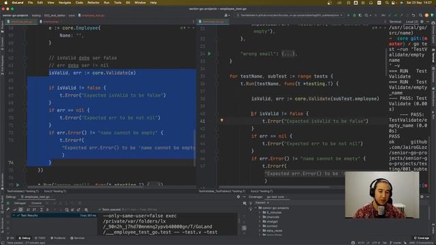Run with coverage from the top toolbar

pos(360,15)
